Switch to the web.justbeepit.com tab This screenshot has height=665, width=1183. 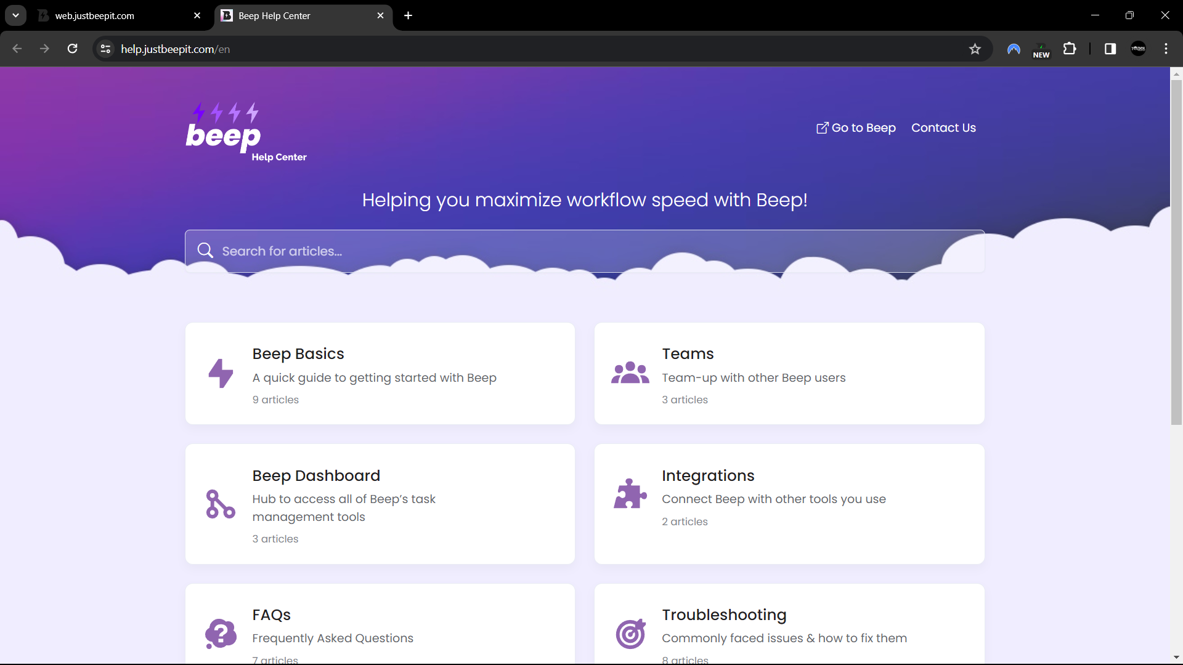(120, 15)
